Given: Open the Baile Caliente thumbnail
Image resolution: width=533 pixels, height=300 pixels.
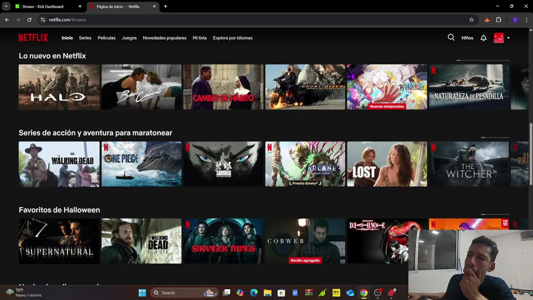Looking at the screenshot, I should pyautogui.click(x=142, y=87).
